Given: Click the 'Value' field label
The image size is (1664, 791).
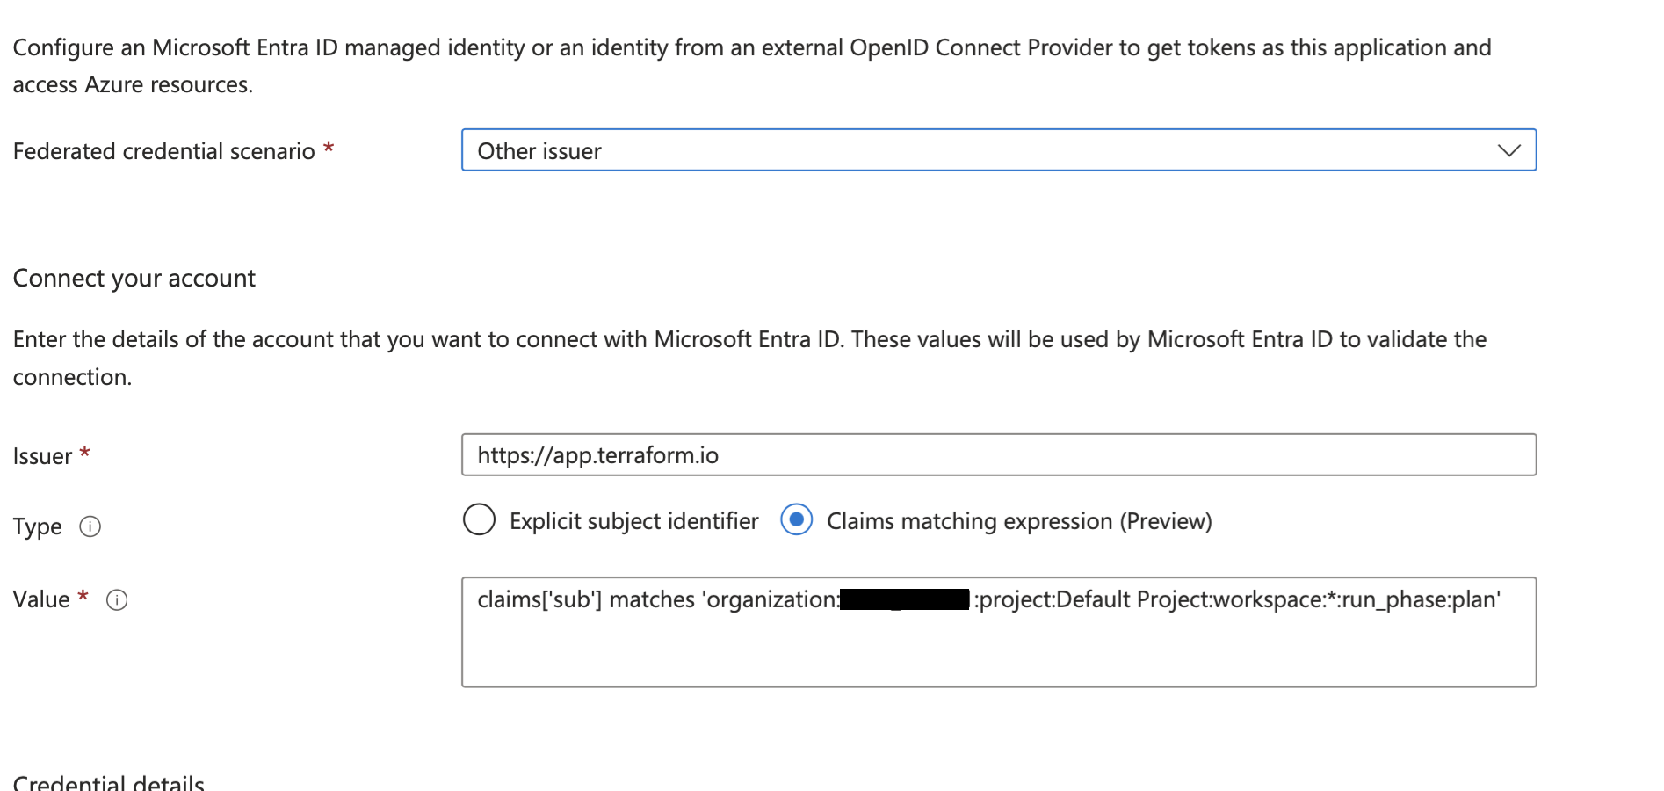Looking at the screenshot, I should (x=41, y=599).
